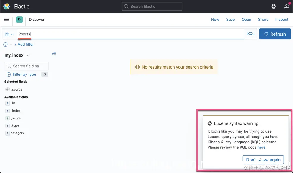Select the _score field name
Image resolution: width=293 pixels, height=173 pixels.
click(15, 118)
